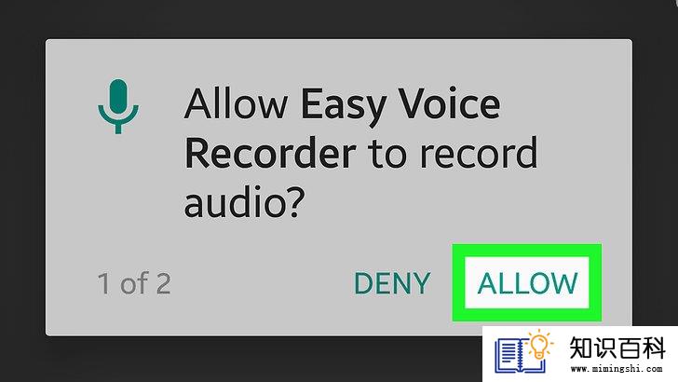Click the gray gap between counter and DENY
Viewport: 678px width, 382px height.
tap(263, 283)
